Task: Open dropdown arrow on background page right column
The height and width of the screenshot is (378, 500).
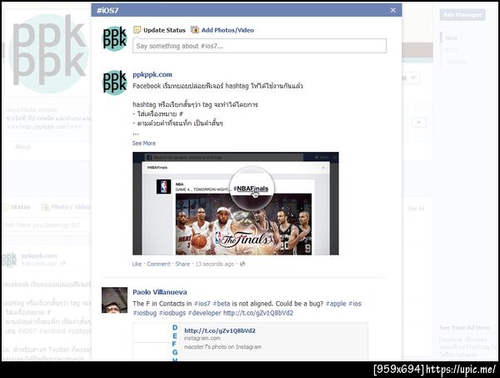Action: (x=419, y=123)
